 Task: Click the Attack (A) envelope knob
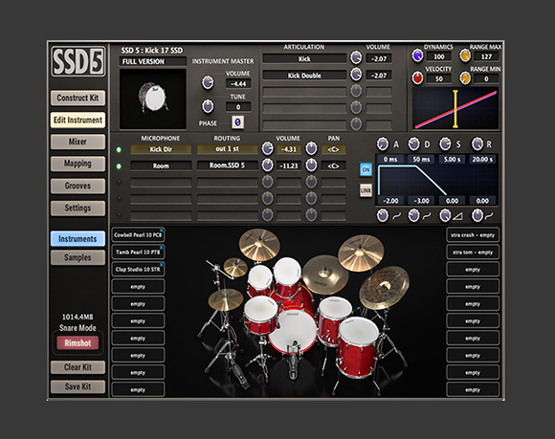[x=382, y=144]
